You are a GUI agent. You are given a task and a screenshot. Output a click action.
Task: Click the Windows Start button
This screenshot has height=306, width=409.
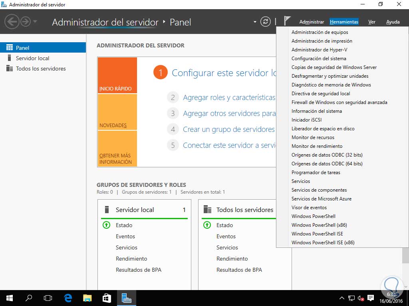coord(10,298)
